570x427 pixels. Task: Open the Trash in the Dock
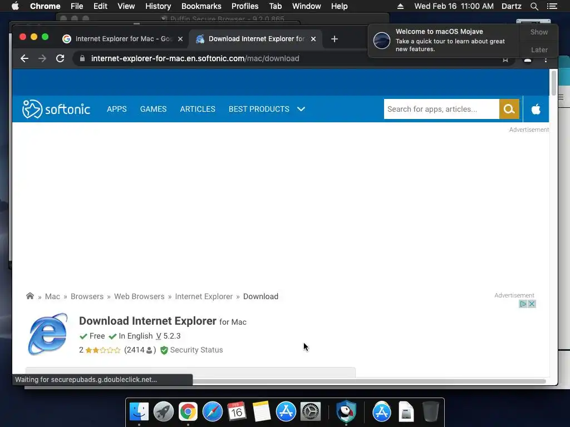pyautogui.click(x=431, y=412)
